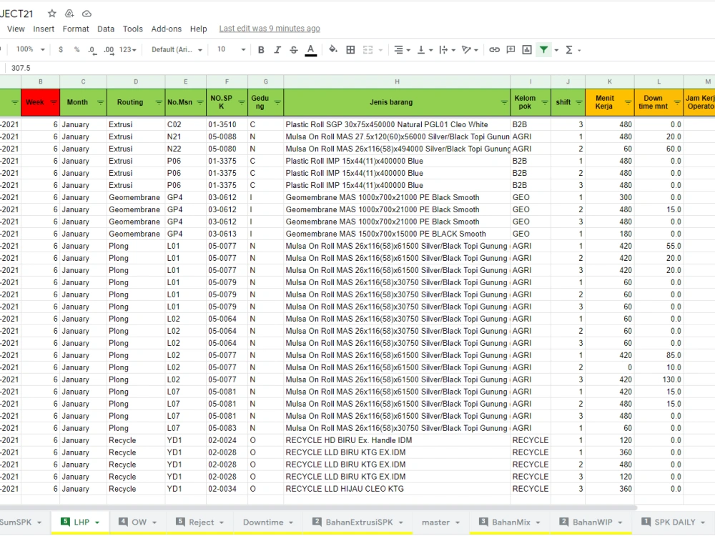Click decrease decimal places

click(x=92, y=50)
